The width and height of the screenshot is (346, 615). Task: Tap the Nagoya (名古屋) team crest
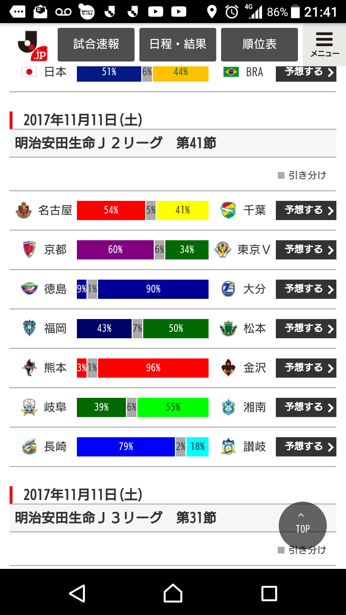[24, 210]
